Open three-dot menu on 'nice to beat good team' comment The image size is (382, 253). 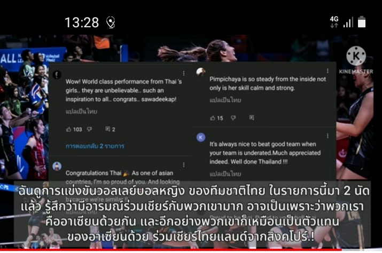click(328, 136)
